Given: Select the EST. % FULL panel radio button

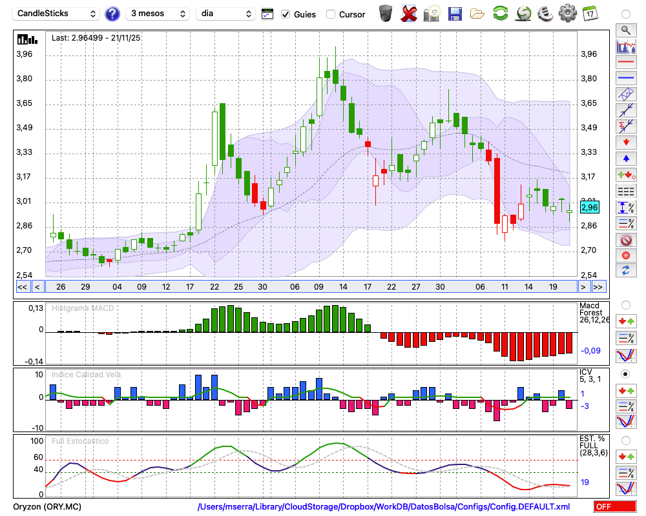Looking at the screenshot, I should point(625,440).
